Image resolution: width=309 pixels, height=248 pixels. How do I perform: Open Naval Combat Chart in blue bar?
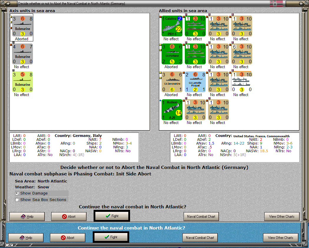tap(200, 238)
